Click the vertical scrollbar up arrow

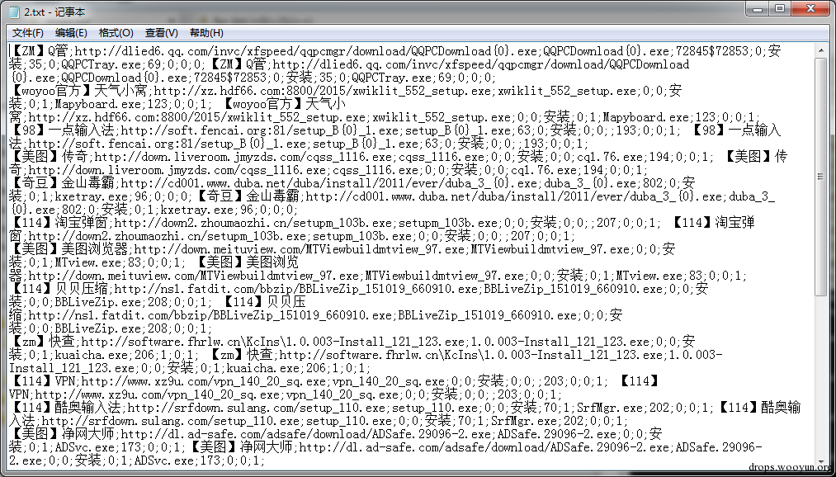[x=820, y=50]
